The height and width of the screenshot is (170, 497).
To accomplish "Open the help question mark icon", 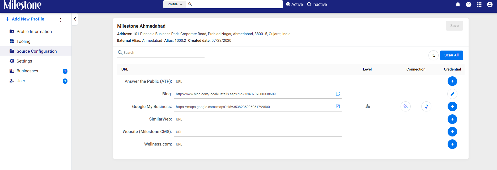I will click(x=469, y=5).
